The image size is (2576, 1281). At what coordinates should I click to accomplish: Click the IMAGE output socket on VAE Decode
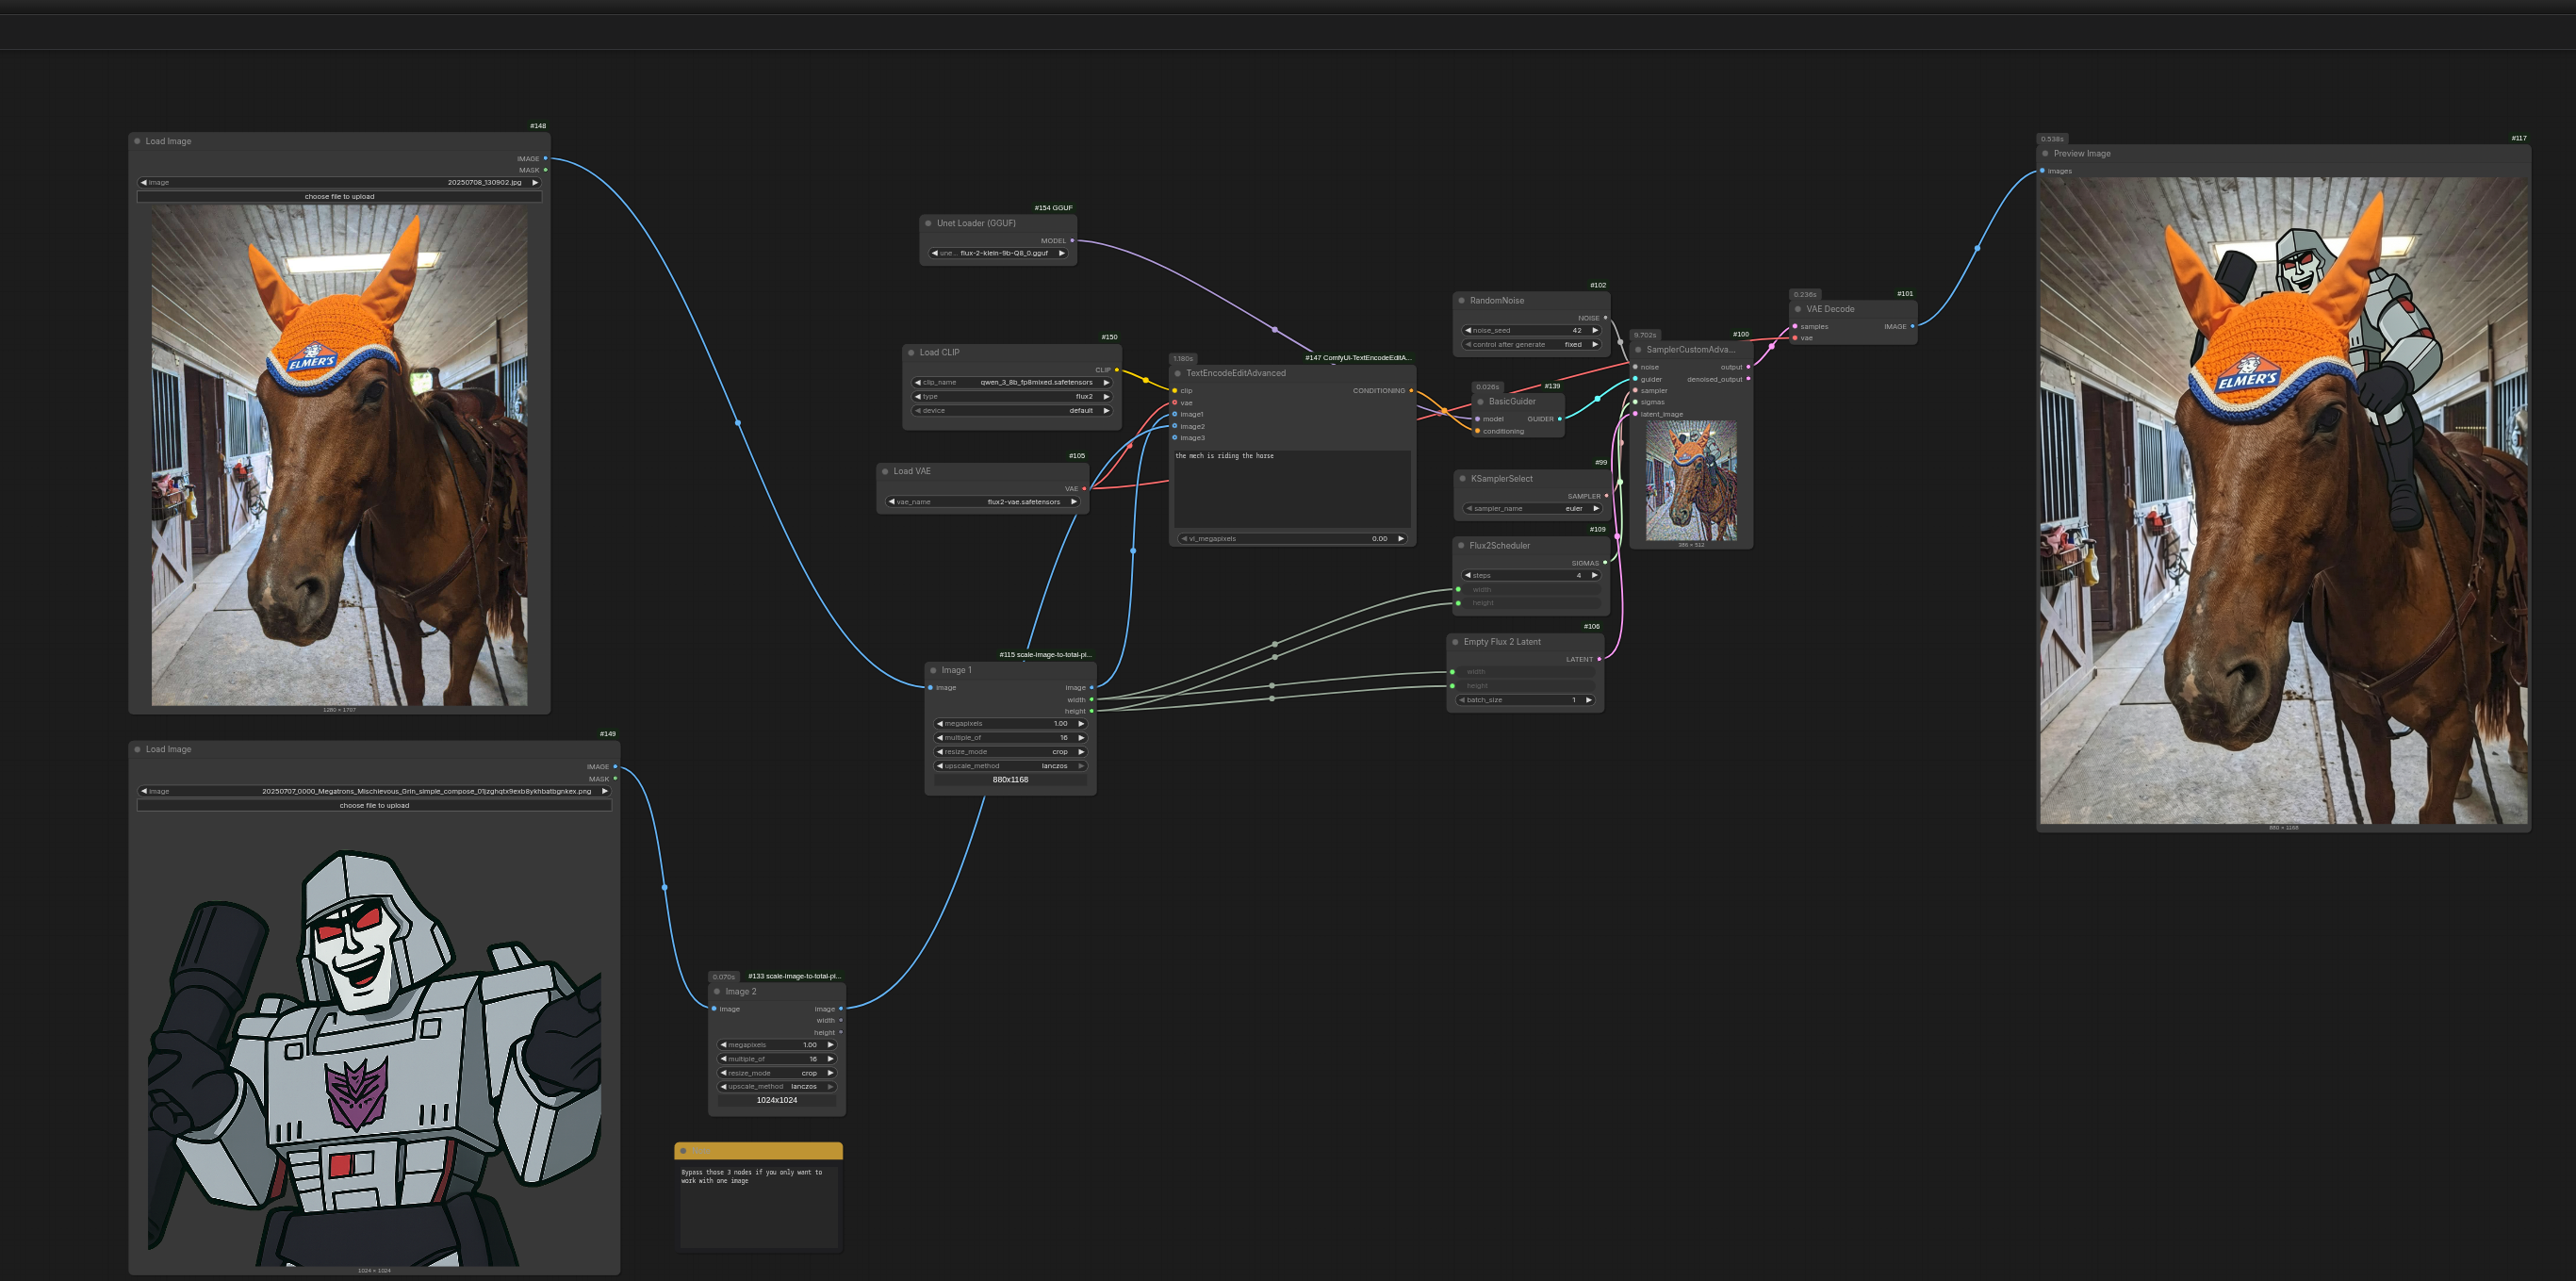click(x=1912, y=326)
